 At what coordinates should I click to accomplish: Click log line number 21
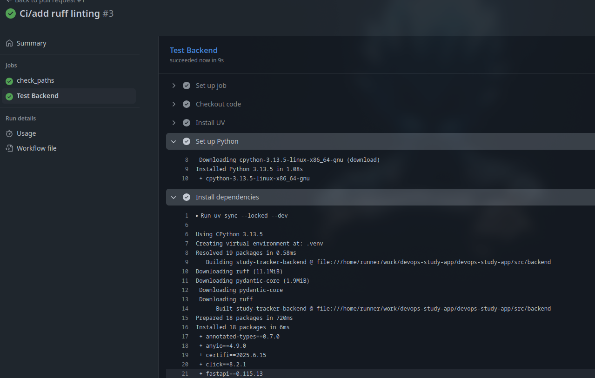tap(185, 374)
